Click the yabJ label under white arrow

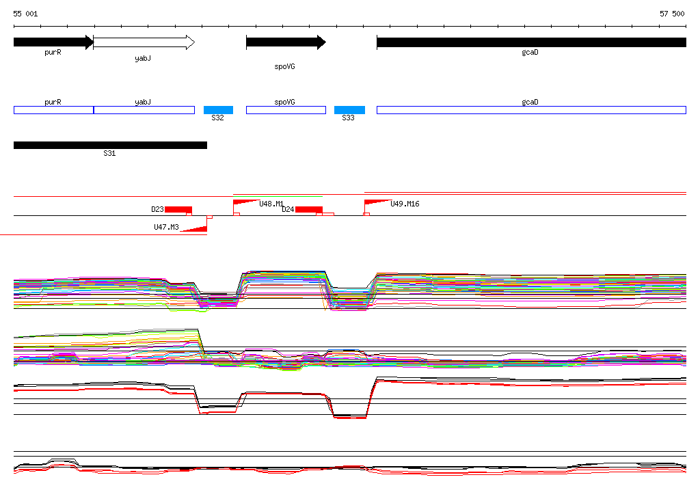click(x=143, y=59)
